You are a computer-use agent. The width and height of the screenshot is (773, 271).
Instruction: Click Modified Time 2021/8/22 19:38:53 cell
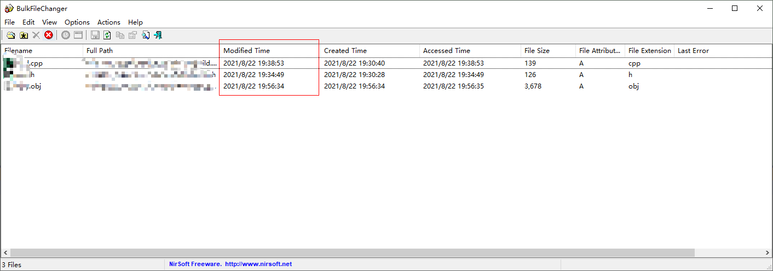point(253,63)
